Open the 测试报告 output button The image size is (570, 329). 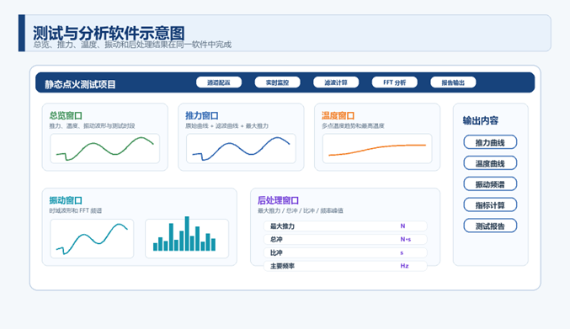[490, 226]
